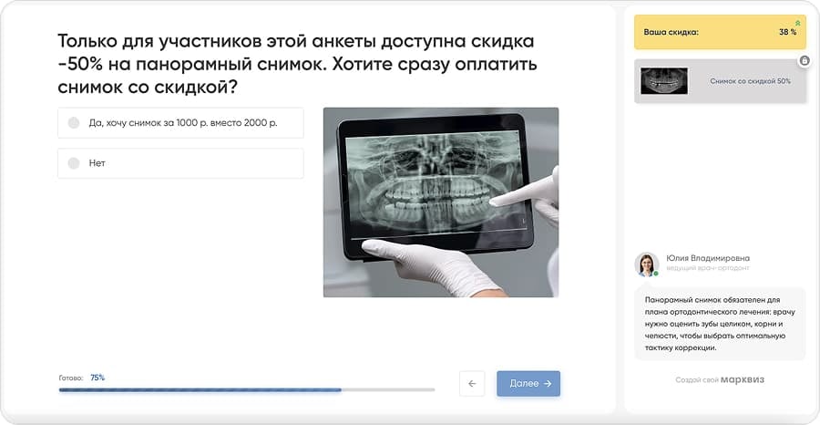
Task: Click the consultant message about 'Панорамный снимок'
Action: tap(720, 324)
